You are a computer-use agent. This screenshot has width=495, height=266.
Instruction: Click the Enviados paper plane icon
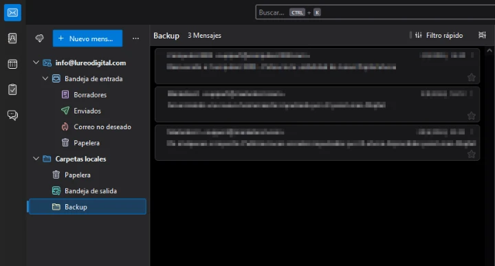65,111
